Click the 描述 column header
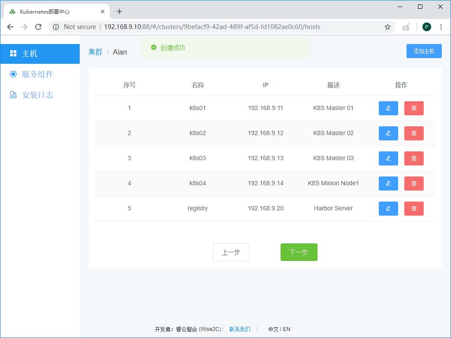Image resolution: width=451 pixels, height=338 pixels. point(333,85)
